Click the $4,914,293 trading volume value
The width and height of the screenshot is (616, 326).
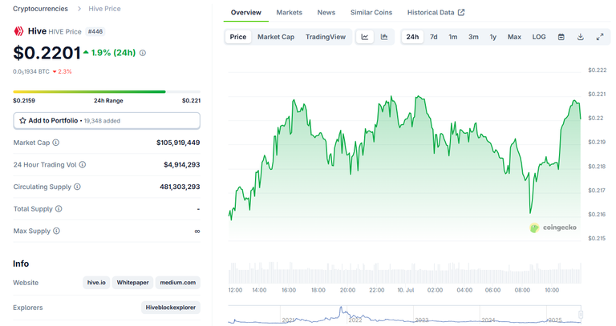(x=182, y=165)
